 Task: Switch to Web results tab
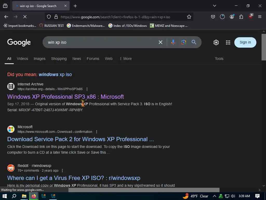tap(109, 59)
